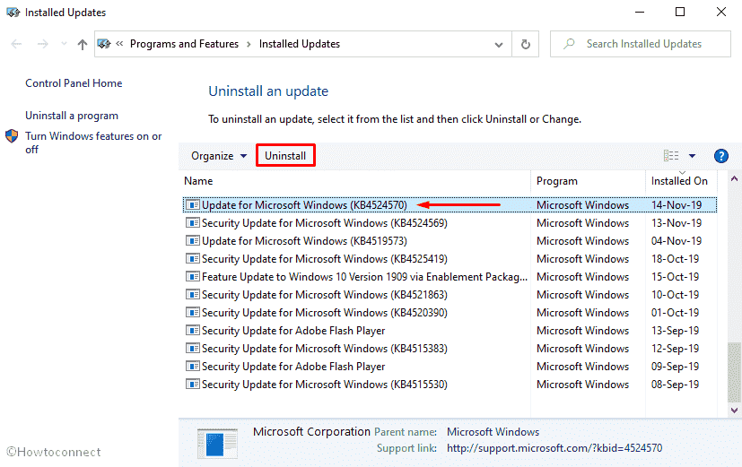This screenshot has width=742, height=467.
Task: Open Turn Windows features on or off
Action: pyautogui.click(x=93, y=143)
